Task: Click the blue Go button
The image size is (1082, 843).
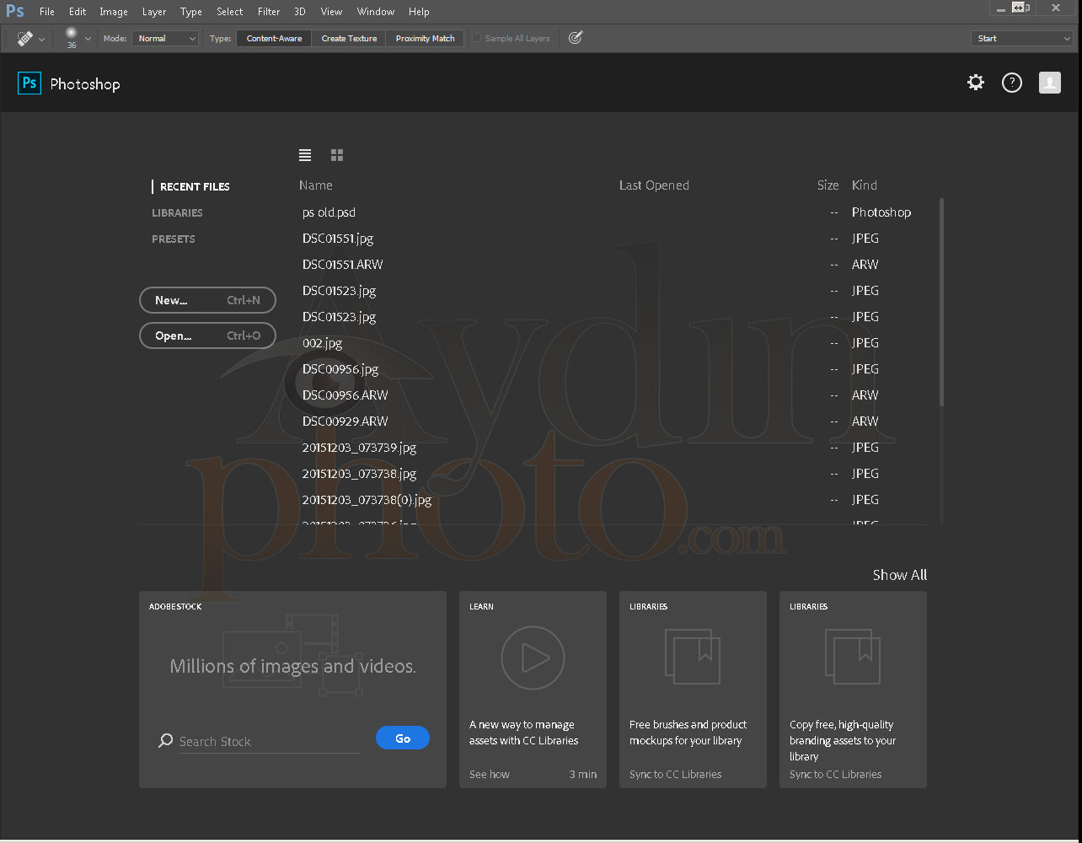Action: [x=403, y=738]
